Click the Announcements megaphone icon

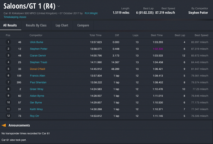[4, 125]
